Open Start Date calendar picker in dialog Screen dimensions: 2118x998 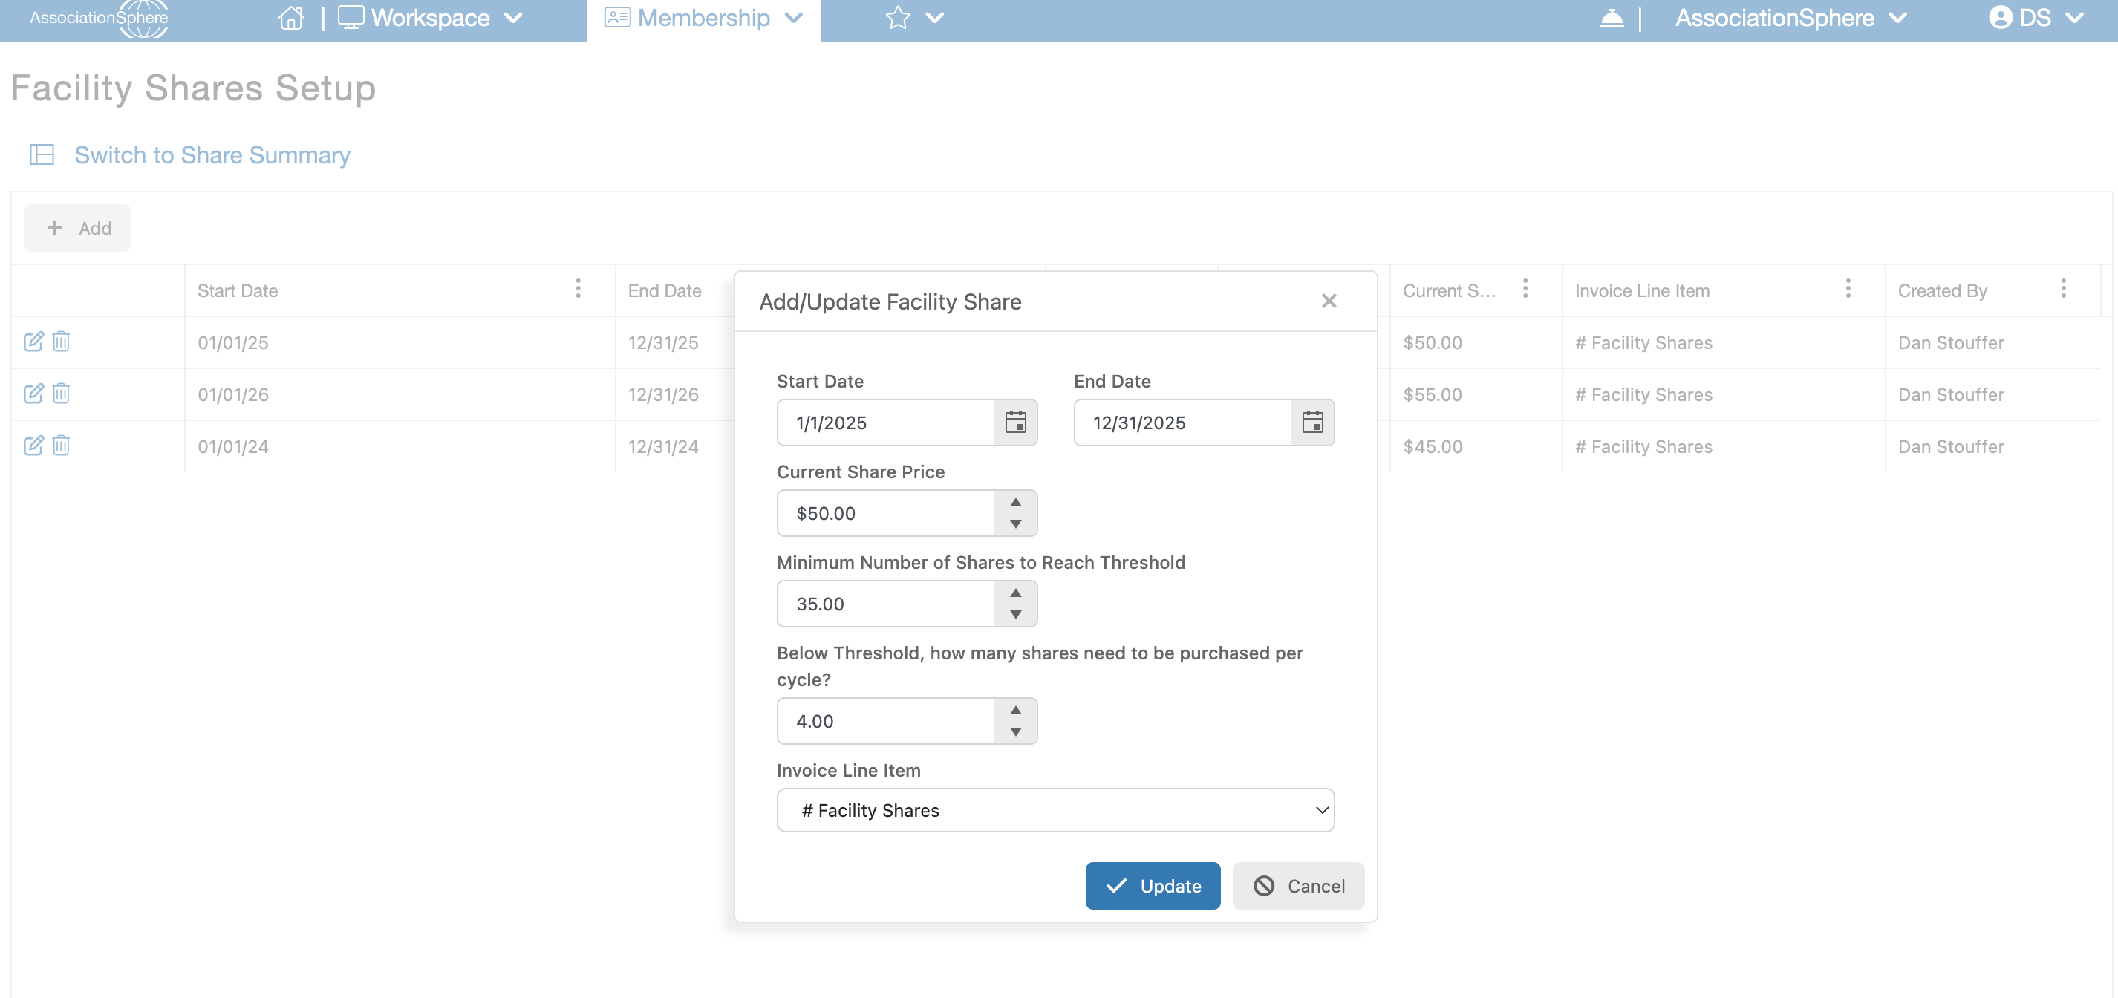tap(1015, 423)
